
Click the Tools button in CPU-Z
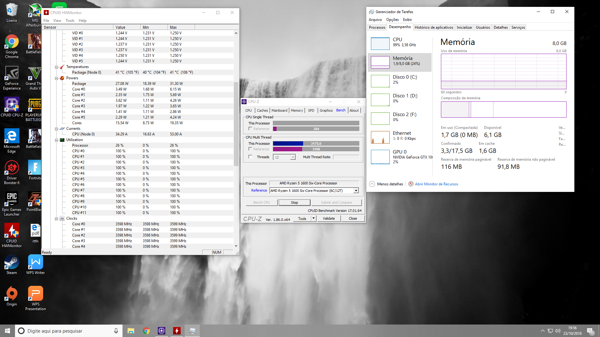(302, 219)
